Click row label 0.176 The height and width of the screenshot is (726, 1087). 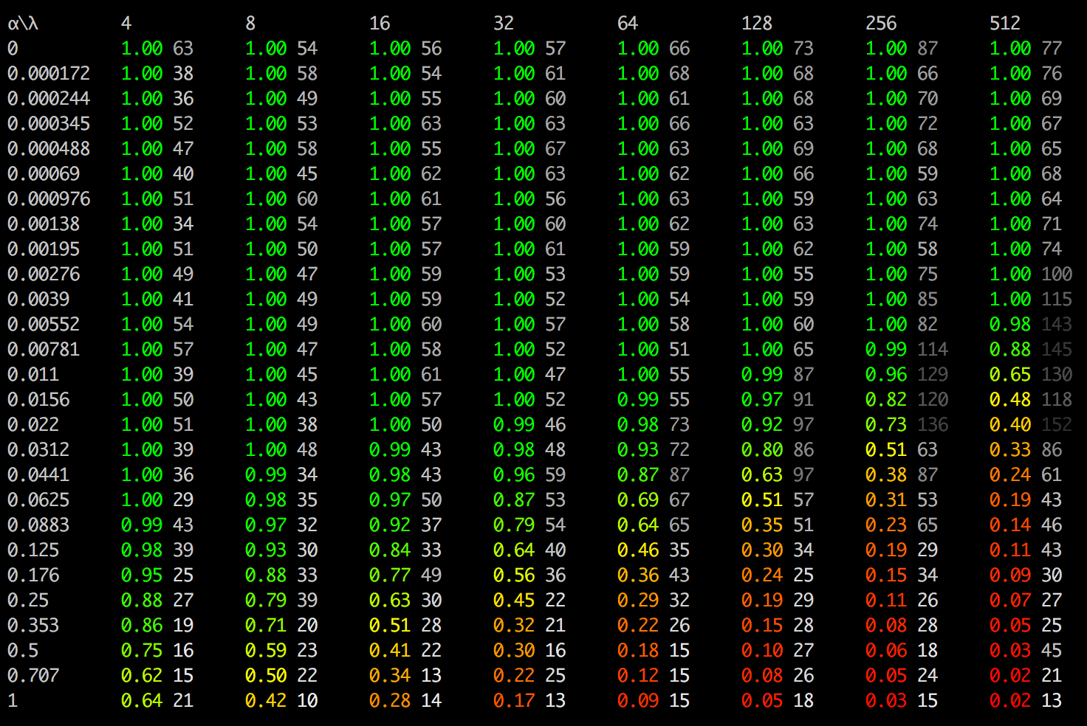pyautogui.click(x=33, y=575)
